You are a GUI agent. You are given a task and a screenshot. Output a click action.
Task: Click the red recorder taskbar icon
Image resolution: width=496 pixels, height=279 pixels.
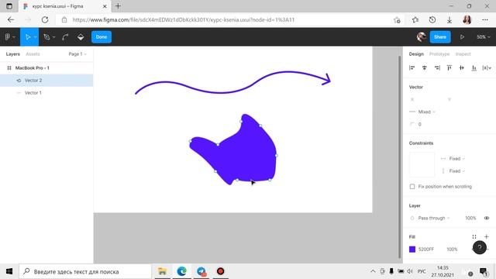[x=220, y=271]
